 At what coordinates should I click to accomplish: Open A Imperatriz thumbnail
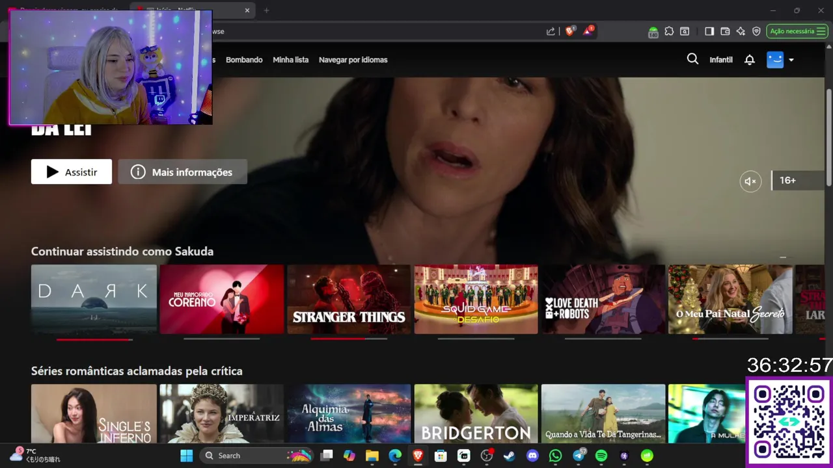(221, 414)
